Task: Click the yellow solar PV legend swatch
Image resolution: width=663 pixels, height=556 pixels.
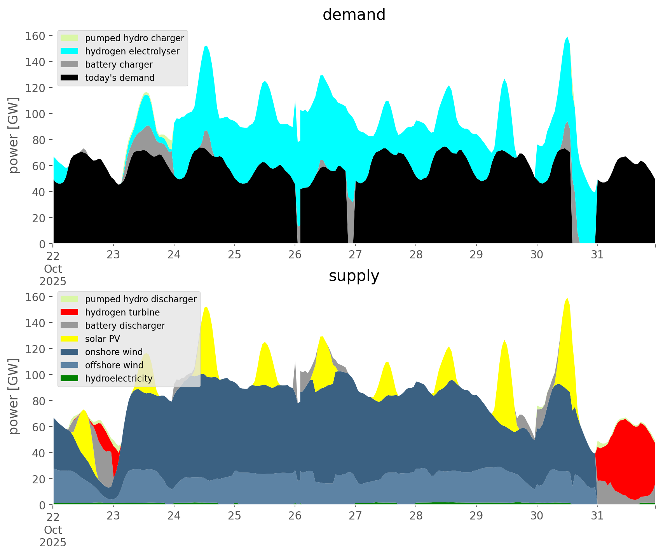Action: pyautogui.click(x=70, y=339)
